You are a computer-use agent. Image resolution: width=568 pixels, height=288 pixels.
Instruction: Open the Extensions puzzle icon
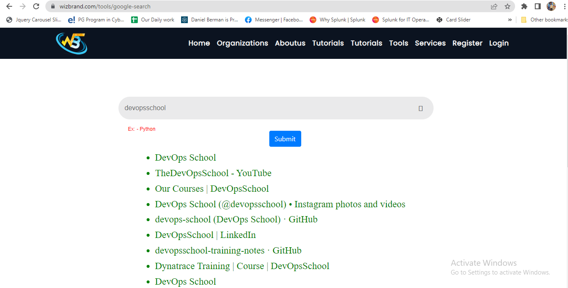tap(524, 6)
